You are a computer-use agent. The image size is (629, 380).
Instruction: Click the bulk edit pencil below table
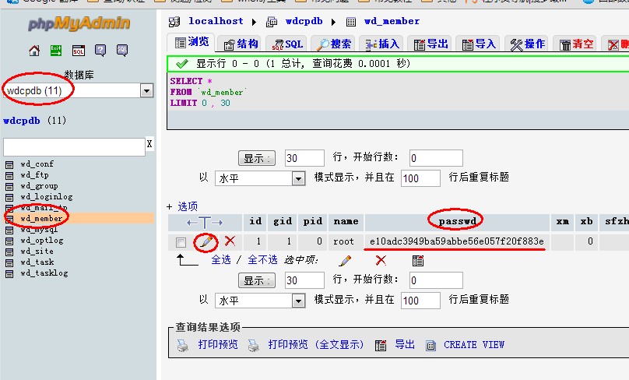[345, 260]
